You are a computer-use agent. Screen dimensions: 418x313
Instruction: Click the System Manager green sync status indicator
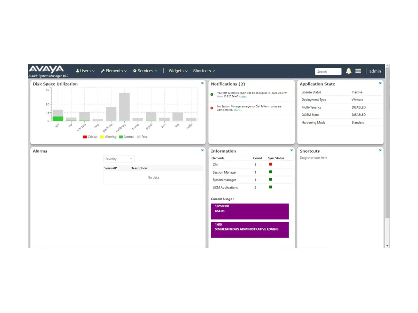click(x=270, y=179)
